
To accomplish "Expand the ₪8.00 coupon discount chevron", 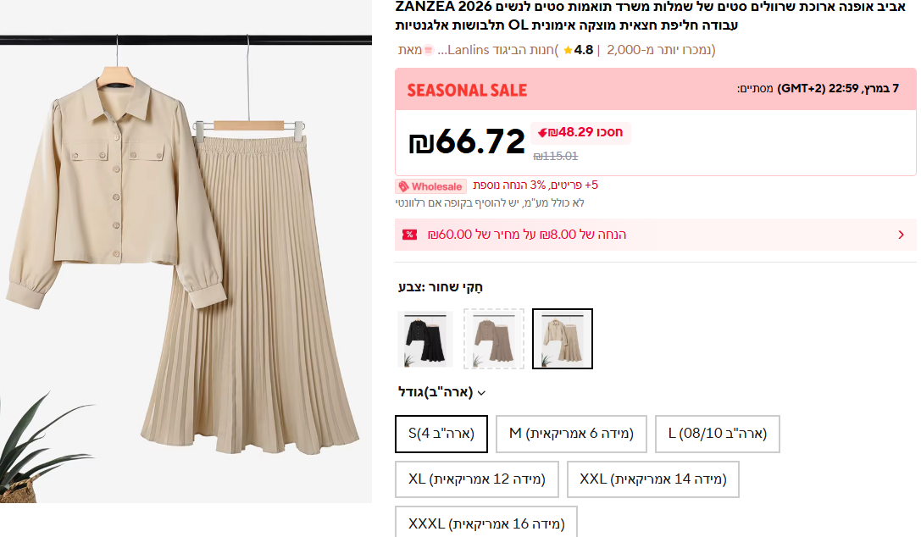I will [901, 235].
